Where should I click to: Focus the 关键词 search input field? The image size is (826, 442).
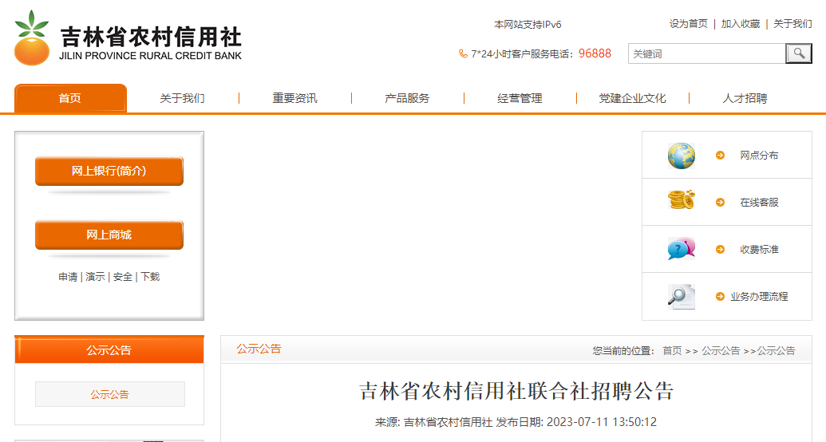(706, 53)
